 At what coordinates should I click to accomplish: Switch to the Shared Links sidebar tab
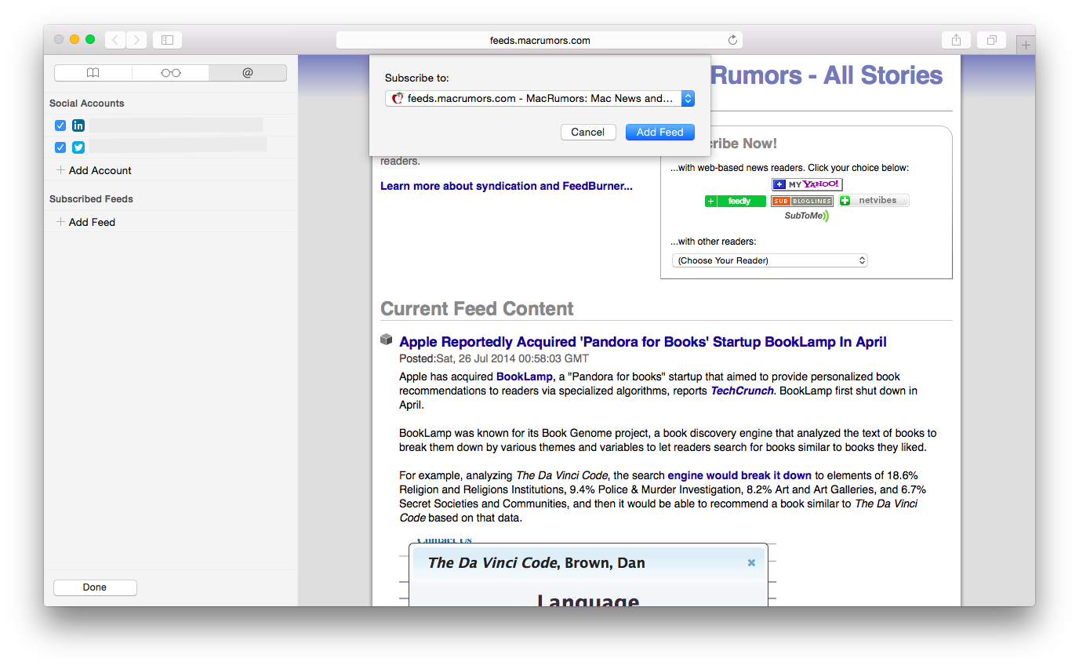[x=248, y=73]
